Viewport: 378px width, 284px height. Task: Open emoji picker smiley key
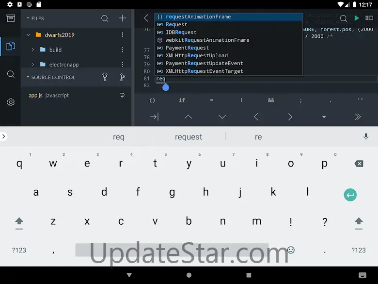point(291,250)
